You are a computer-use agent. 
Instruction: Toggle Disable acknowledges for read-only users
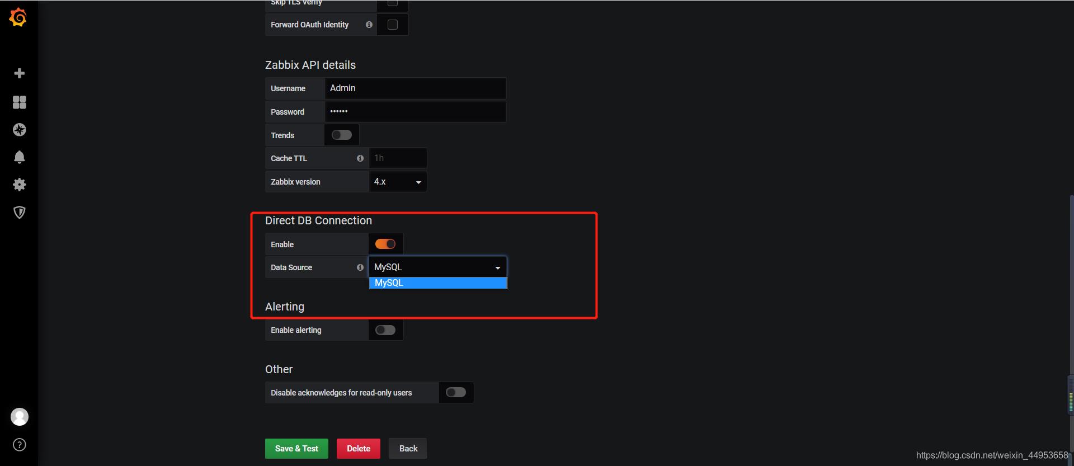pos(456,393)
